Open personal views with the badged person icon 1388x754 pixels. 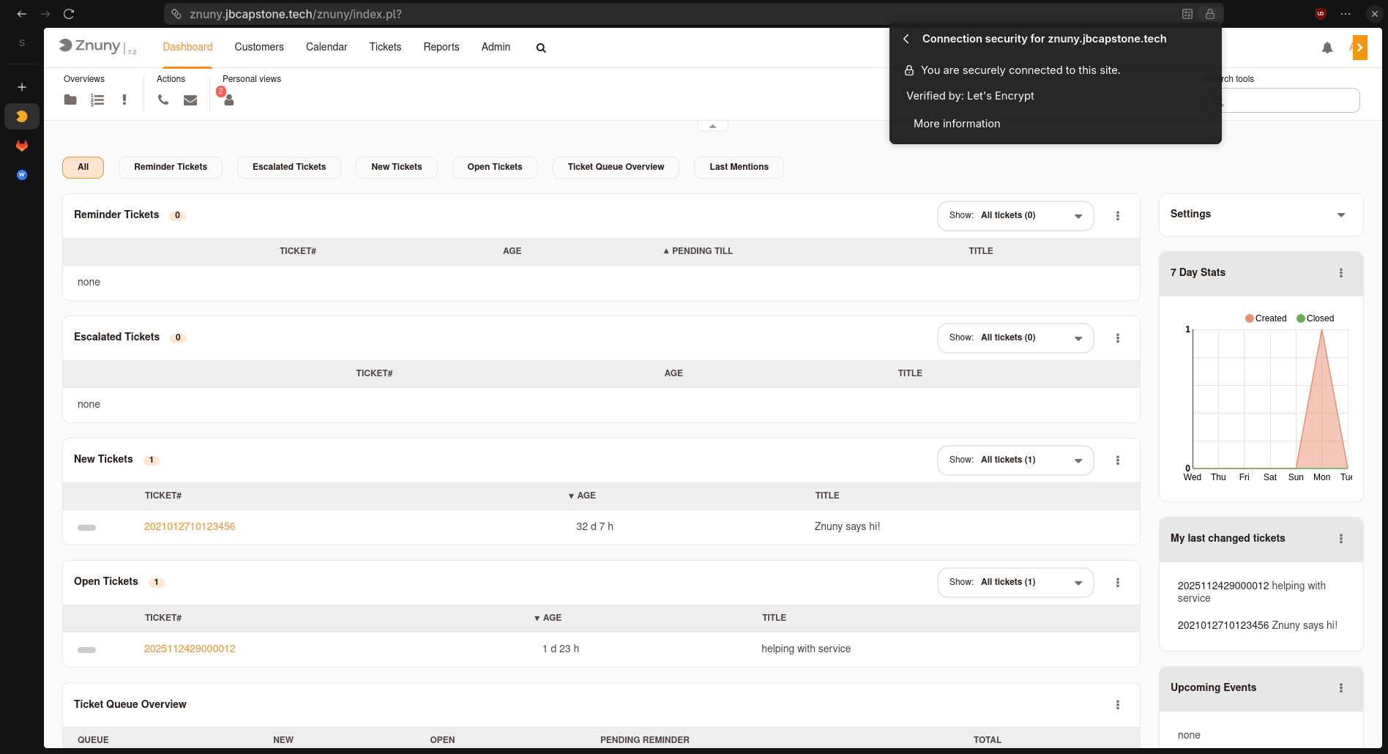[x=228, y=100]
